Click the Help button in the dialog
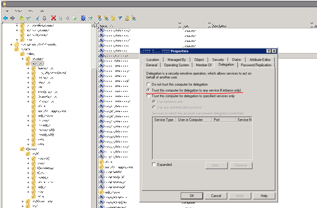Viewport: 317px width, 208px height. 264,196
